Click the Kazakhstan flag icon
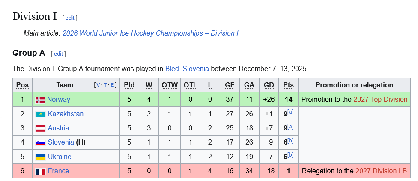The image size is (418, 181). (40, 114)
